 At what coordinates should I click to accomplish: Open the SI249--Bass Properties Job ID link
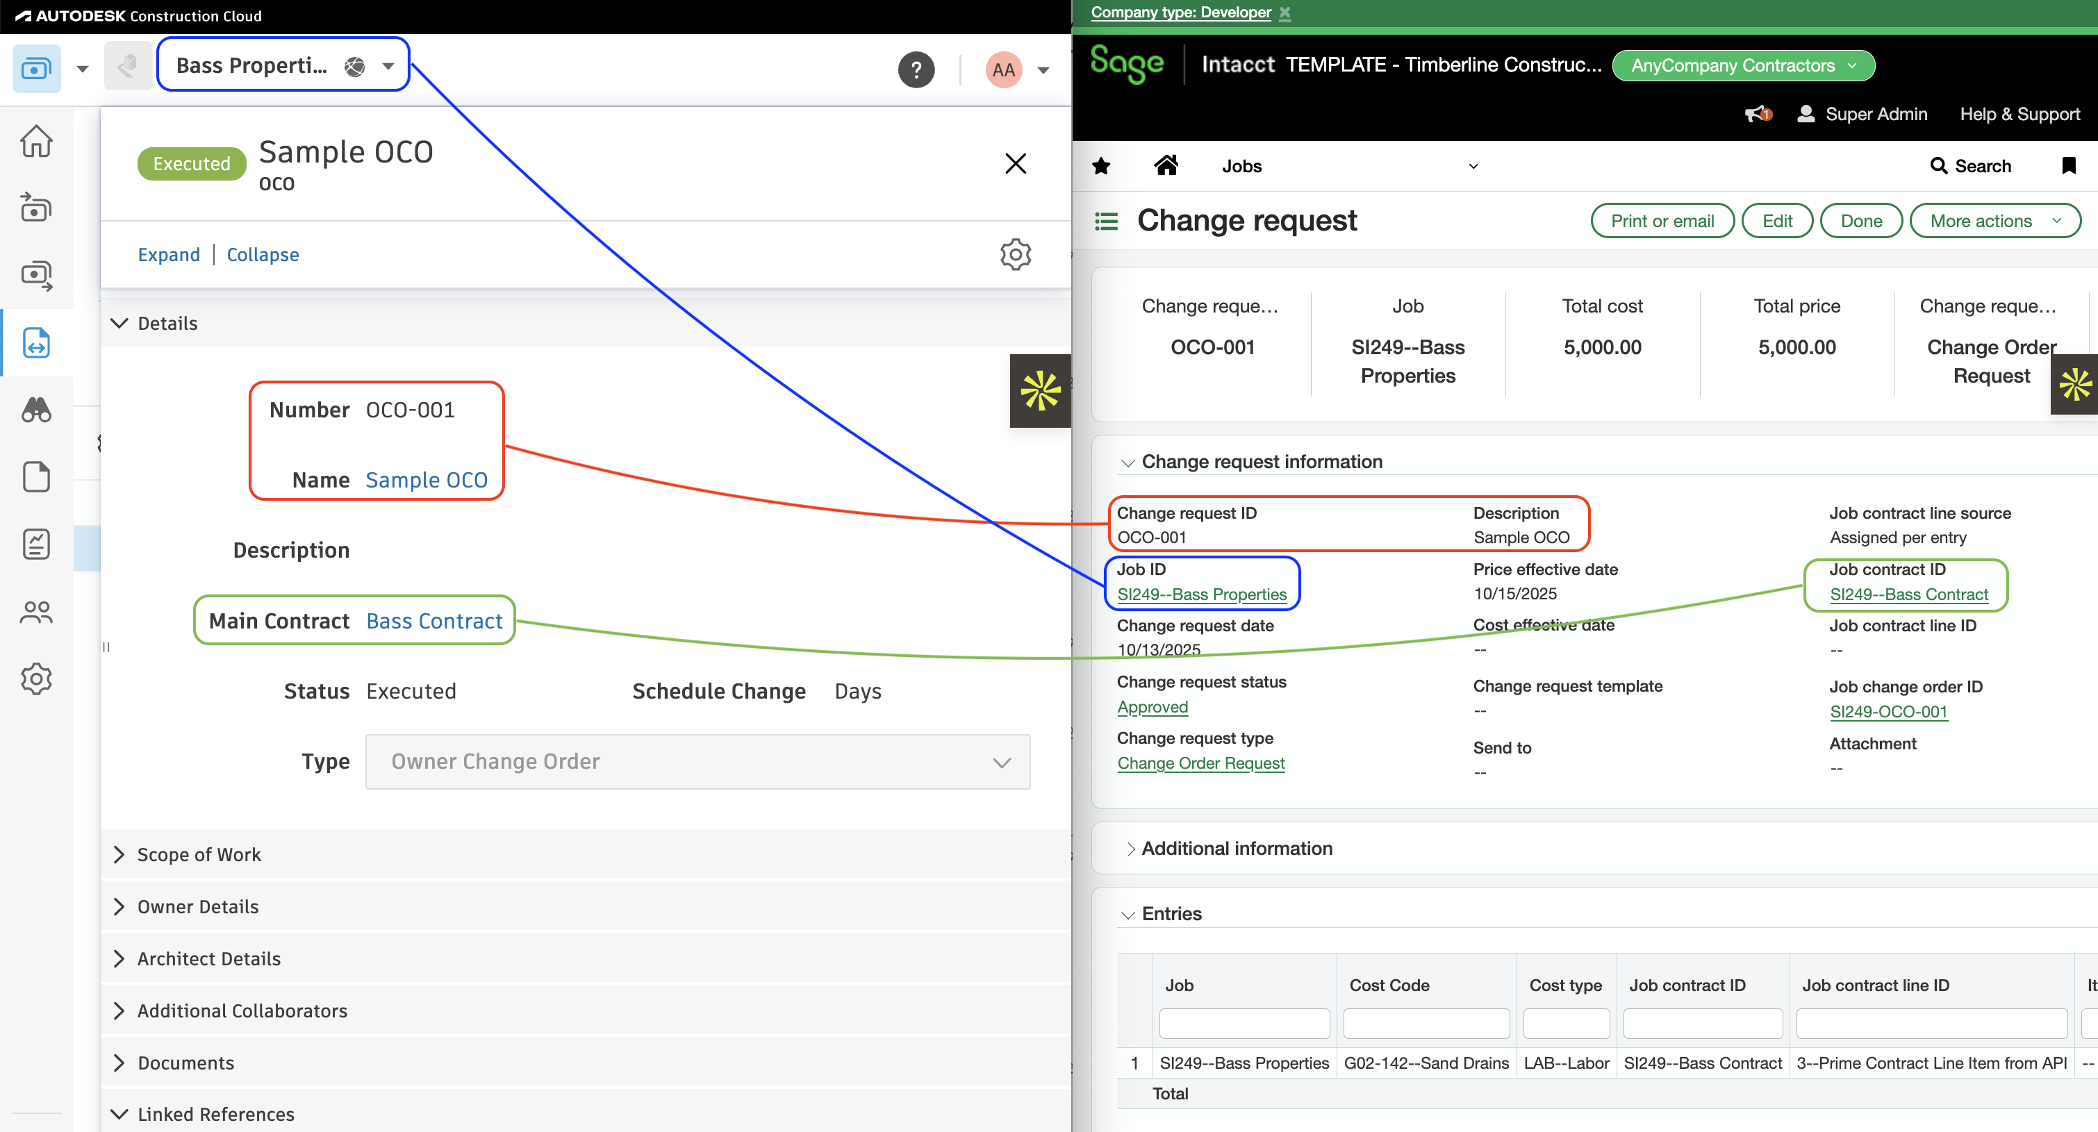pos(1202,594)
